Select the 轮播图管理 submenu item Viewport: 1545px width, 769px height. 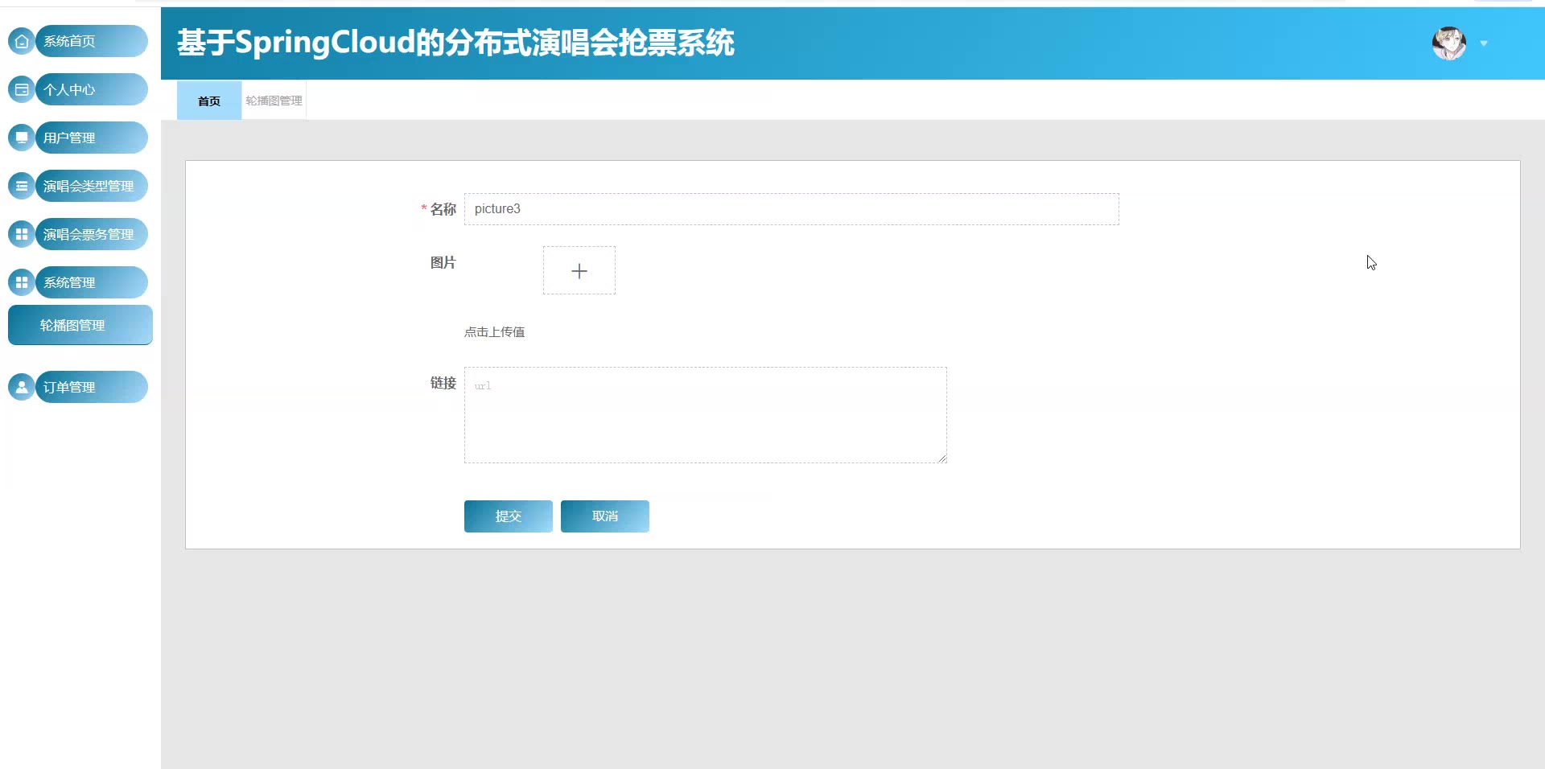coord(80,325)
